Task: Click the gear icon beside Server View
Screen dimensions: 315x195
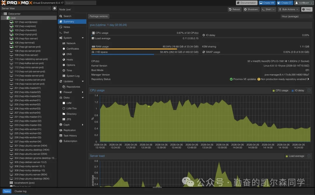Action: point(54,8)
